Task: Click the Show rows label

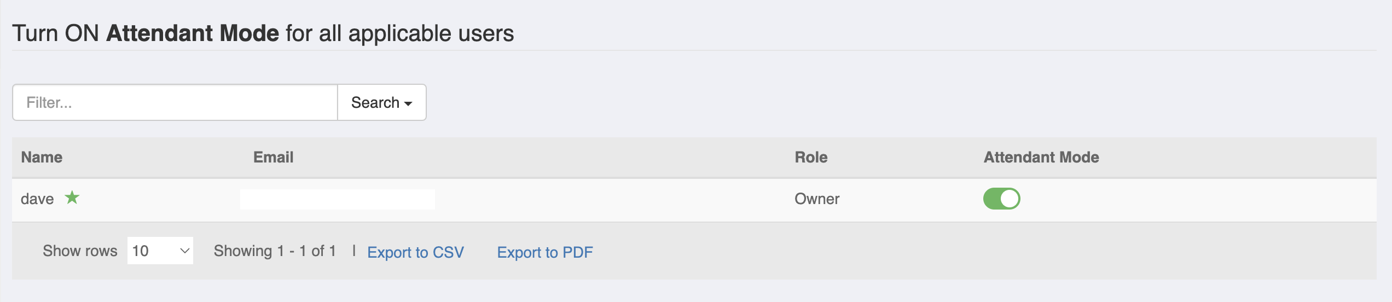Action: pyautogui.click(x=80, y=251)
